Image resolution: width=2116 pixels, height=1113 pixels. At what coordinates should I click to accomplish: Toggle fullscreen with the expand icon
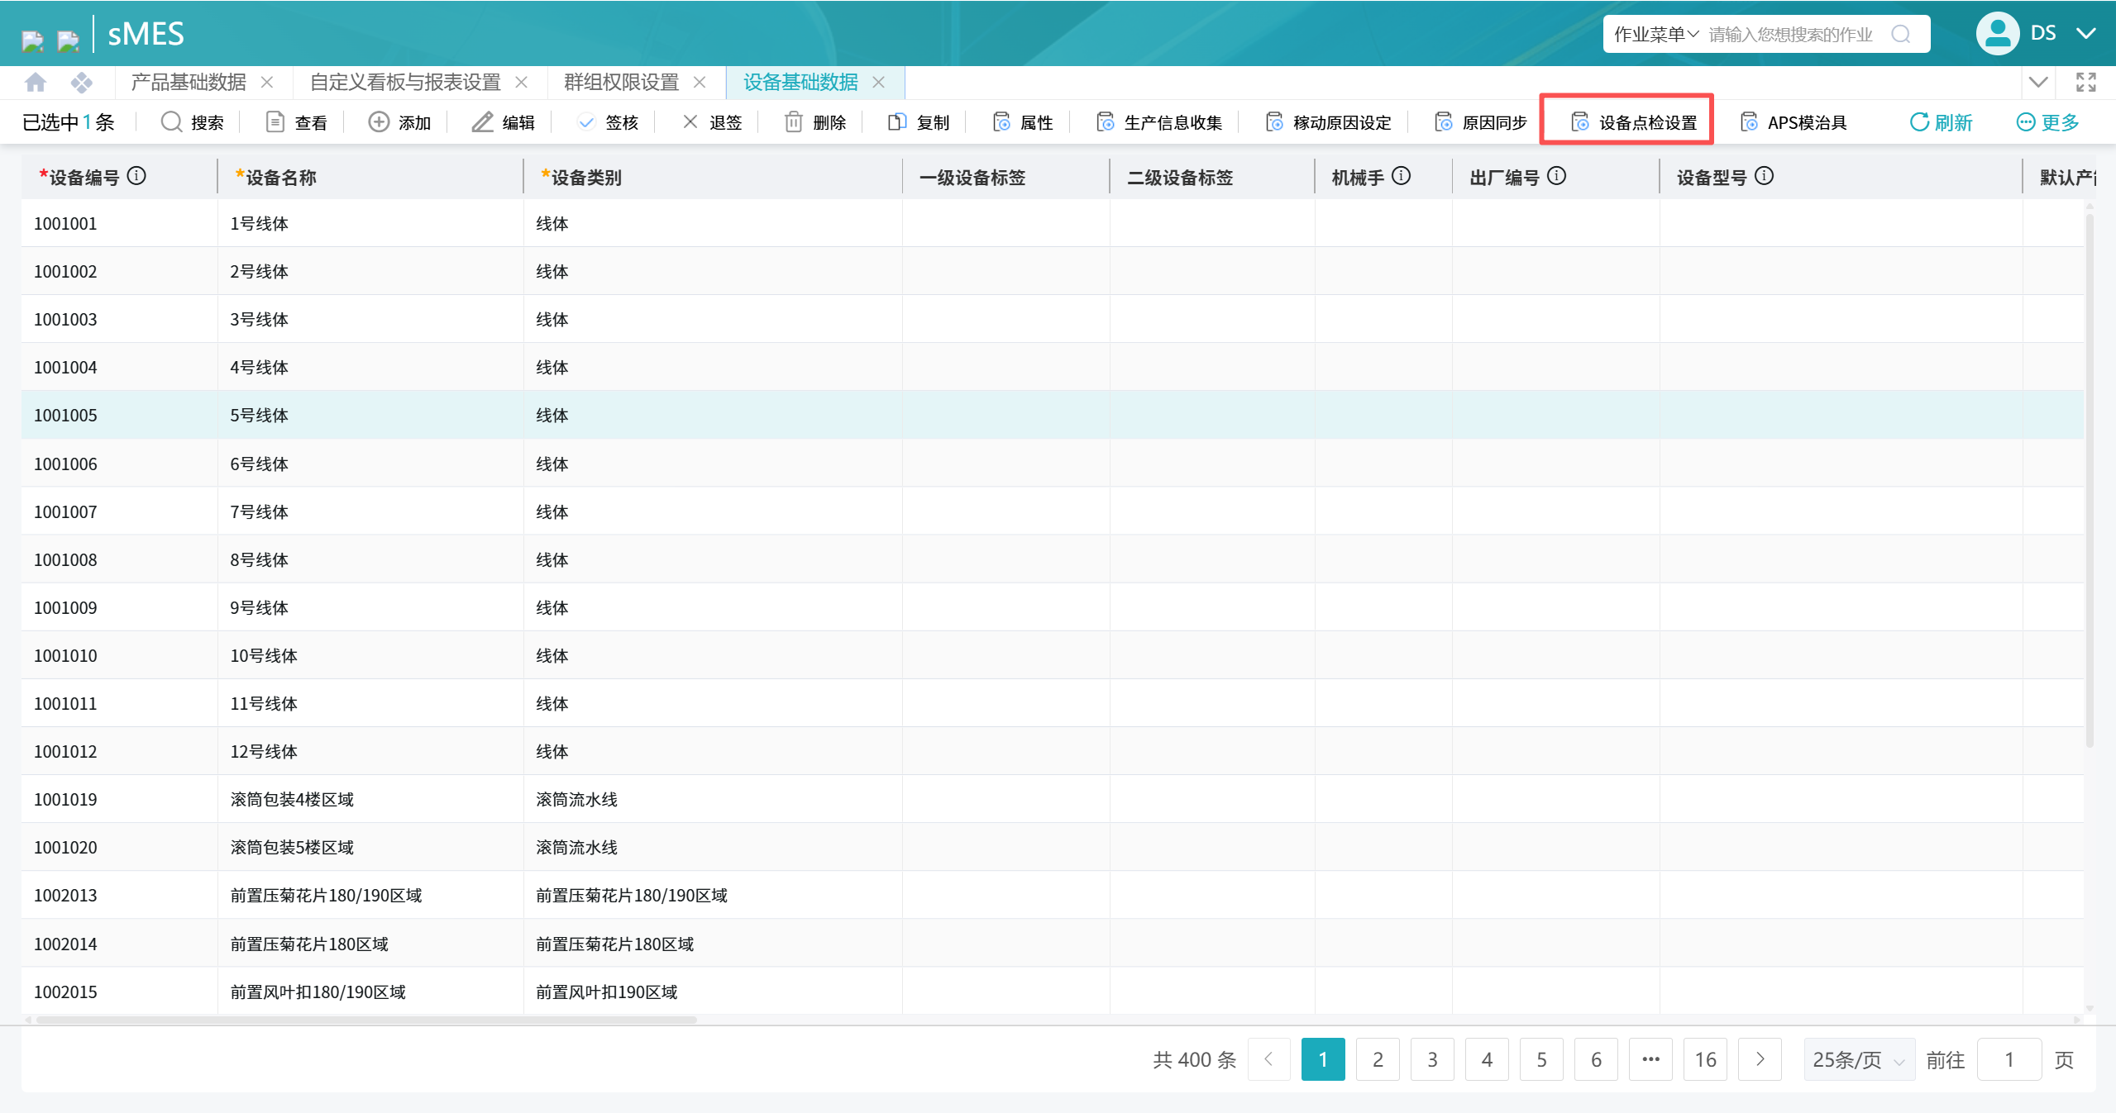[2085, 82]
